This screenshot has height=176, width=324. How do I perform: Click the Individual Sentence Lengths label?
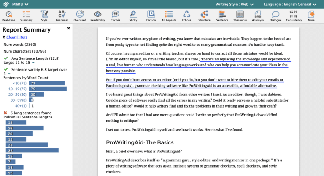pyautogui.click(x=28, y=117)
